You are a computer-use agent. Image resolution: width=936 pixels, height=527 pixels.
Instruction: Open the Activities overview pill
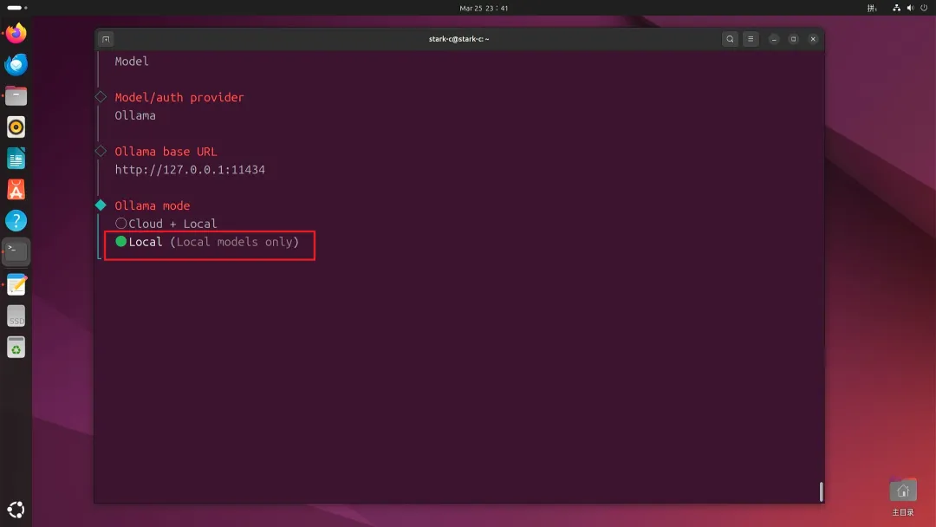[16, 8]
